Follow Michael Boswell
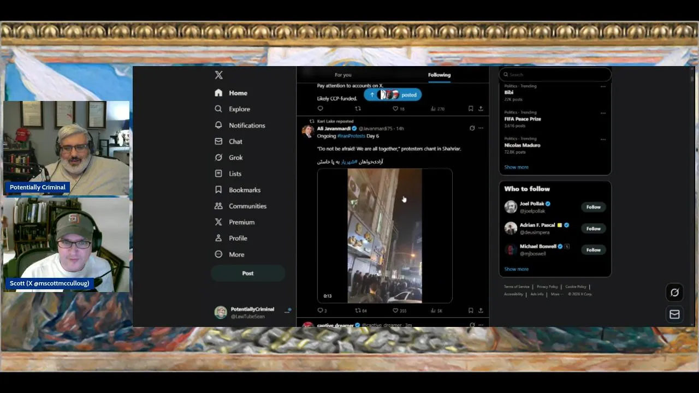The height and width of the screenshot is (393, 699). (x=593, y=250)
